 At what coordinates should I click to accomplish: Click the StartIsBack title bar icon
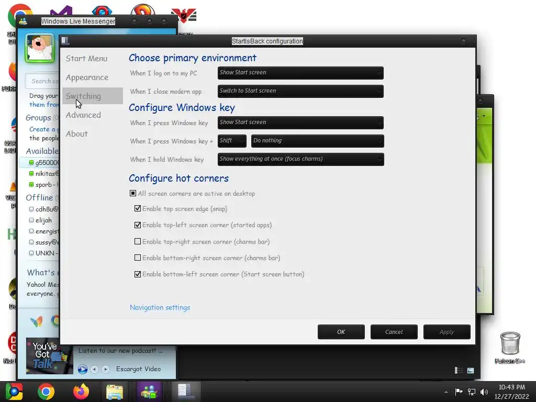pos(65,41)
